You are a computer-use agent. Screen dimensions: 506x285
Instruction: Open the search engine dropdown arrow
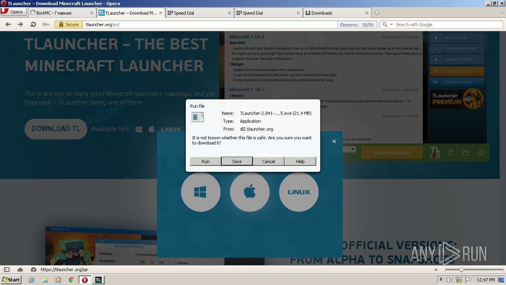[x=391, y=25]
